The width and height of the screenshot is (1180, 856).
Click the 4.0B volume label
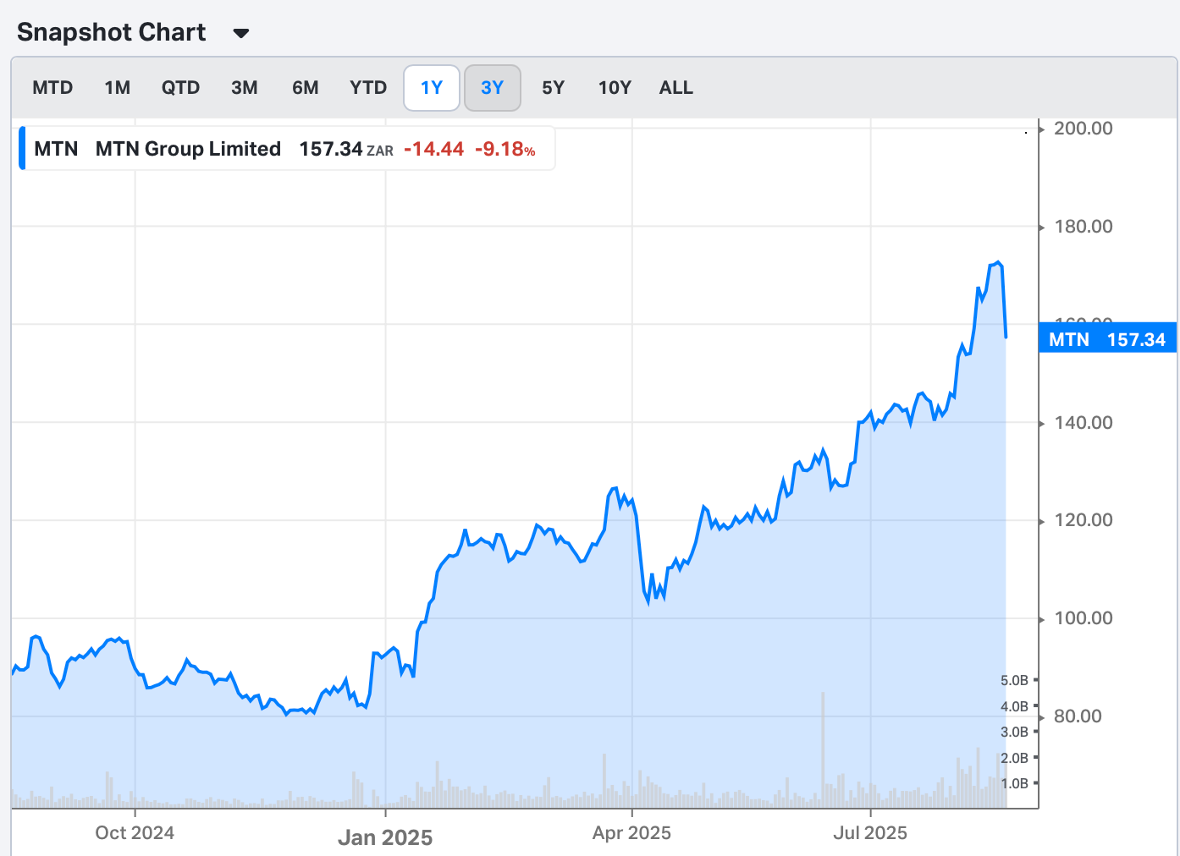pyautogui.click(x=1014, y=706)
